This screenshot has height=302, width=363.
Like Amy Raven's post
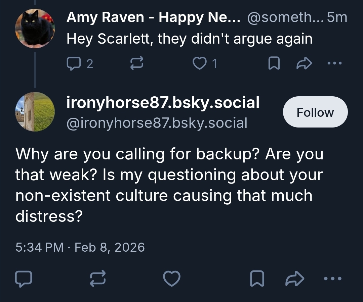[200, 64]
